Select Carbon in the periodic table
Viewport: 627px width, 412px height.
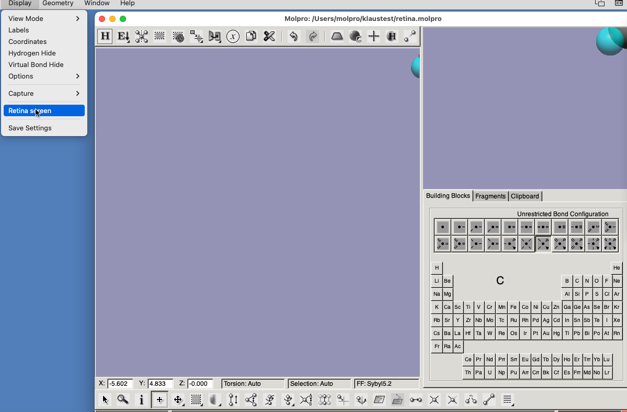tap(577, 281)
